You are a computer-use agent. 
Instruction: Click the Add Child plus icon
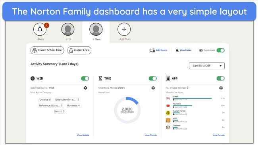point(124,29)
